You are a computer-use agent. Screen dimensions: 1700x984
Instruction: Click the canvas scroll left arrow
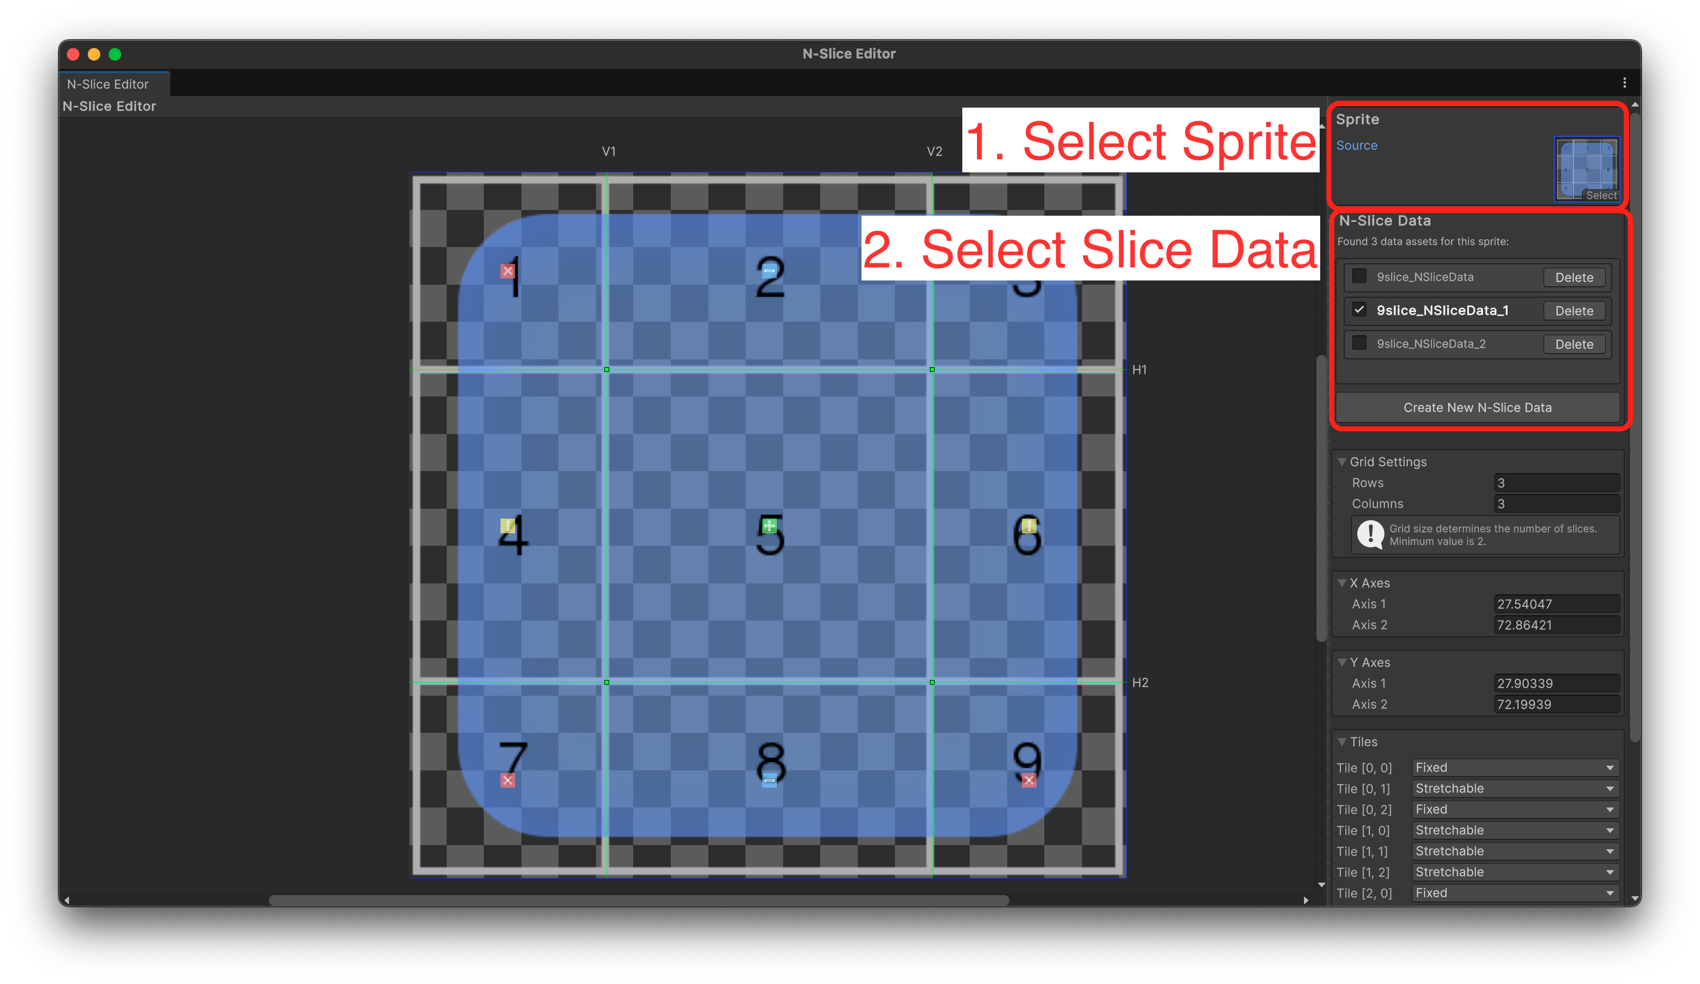(x=67, y=900)
